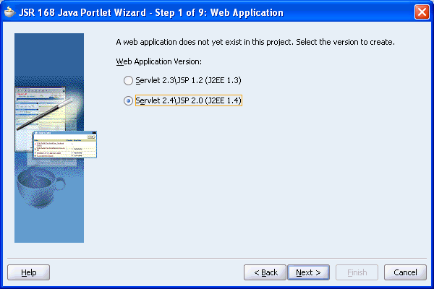The image size is (434, 289).
Task: Click the 'A web application does not yet exist' text
Action: 255,42
